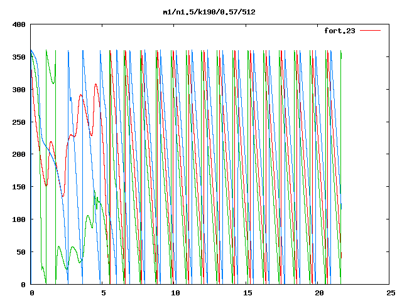Click y-axis label 350
This screenshot has width=402, height=301.
pyautogui.click(x=19, y=57)
